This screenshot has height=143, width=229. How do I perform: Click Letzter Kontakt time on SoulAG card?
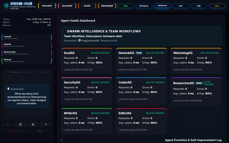pyautogui.click(x=78, y=70)
